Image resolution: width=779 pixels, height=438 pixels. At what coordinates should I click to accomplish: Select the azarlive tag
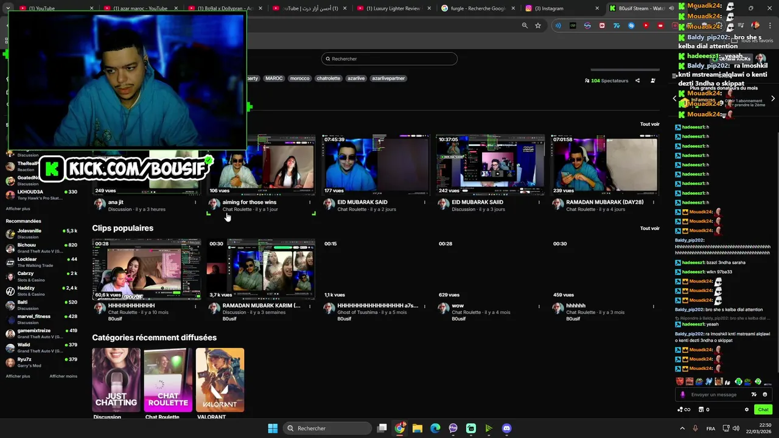(356, 78)
